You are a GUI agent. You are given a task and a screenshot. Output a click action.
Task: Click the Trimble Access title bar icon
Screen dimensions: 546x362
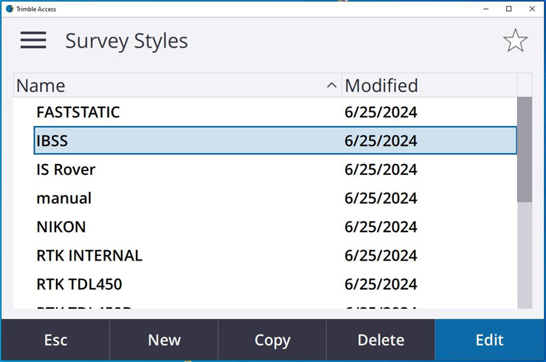click(10, 9)
